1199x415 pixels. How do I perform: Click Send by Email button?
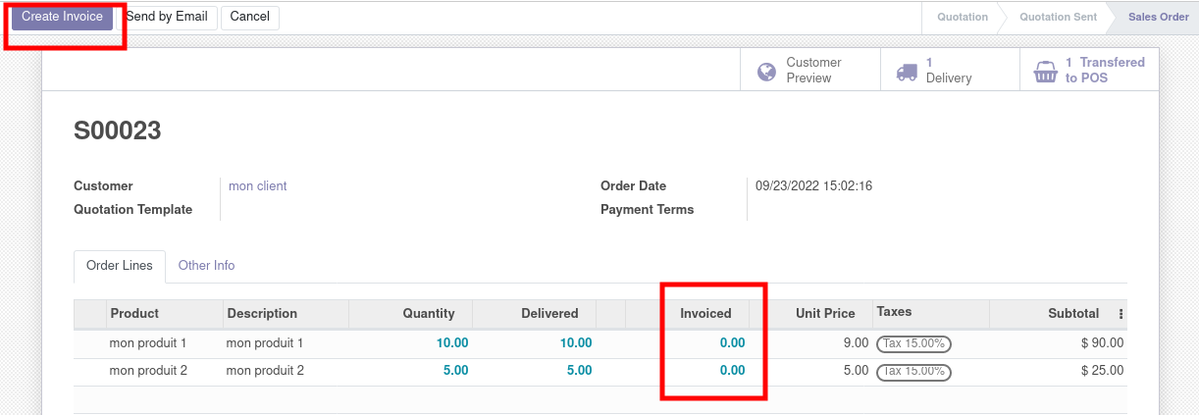(167, 17)
